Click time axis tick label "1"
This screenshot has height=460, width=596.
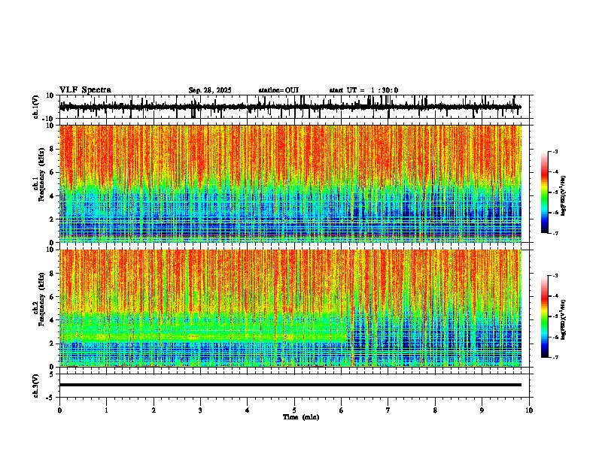pos(106,410)
